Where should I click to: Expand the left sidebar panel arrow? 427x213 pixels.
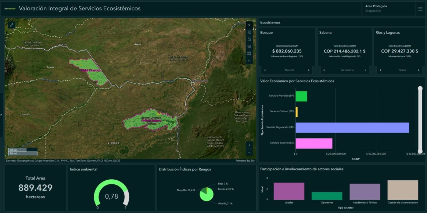1,115
